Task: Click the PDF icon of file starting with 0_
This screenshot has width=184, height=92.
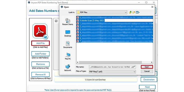Action: (77, 17)
